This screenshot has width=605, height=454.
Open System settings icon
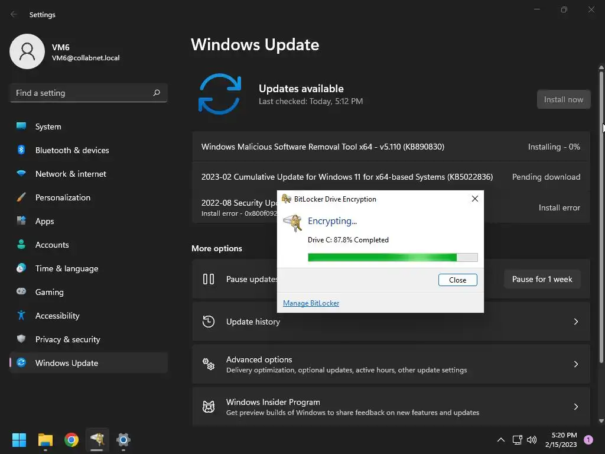point(21,126)
